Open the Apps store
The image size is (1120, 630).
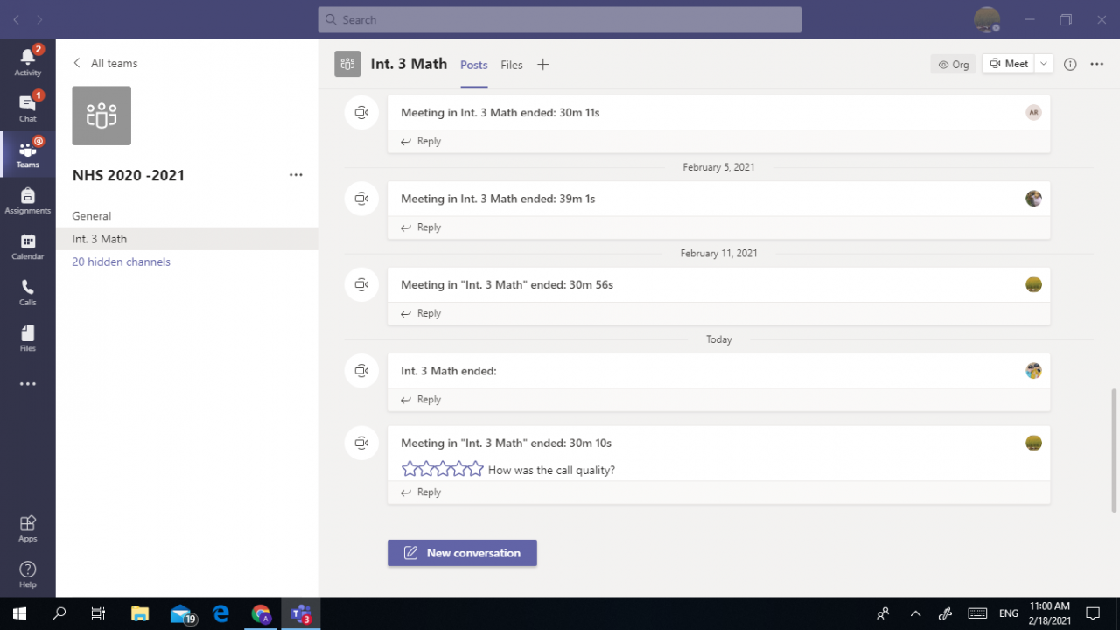28,528
